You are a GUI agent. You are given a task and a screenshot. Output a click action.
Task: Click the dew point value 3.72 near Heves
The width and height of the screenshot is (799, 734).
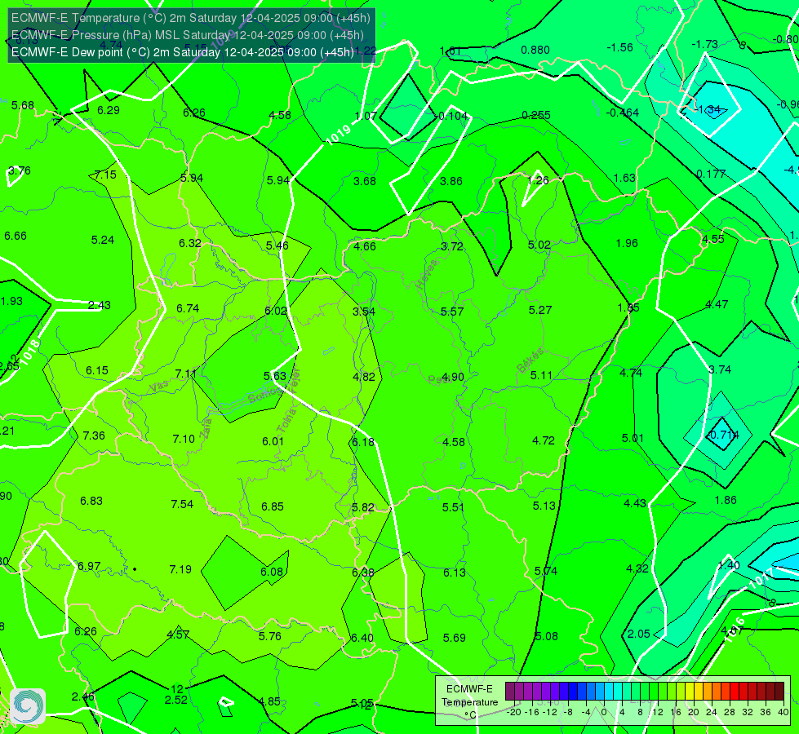[x=452, y=246]
